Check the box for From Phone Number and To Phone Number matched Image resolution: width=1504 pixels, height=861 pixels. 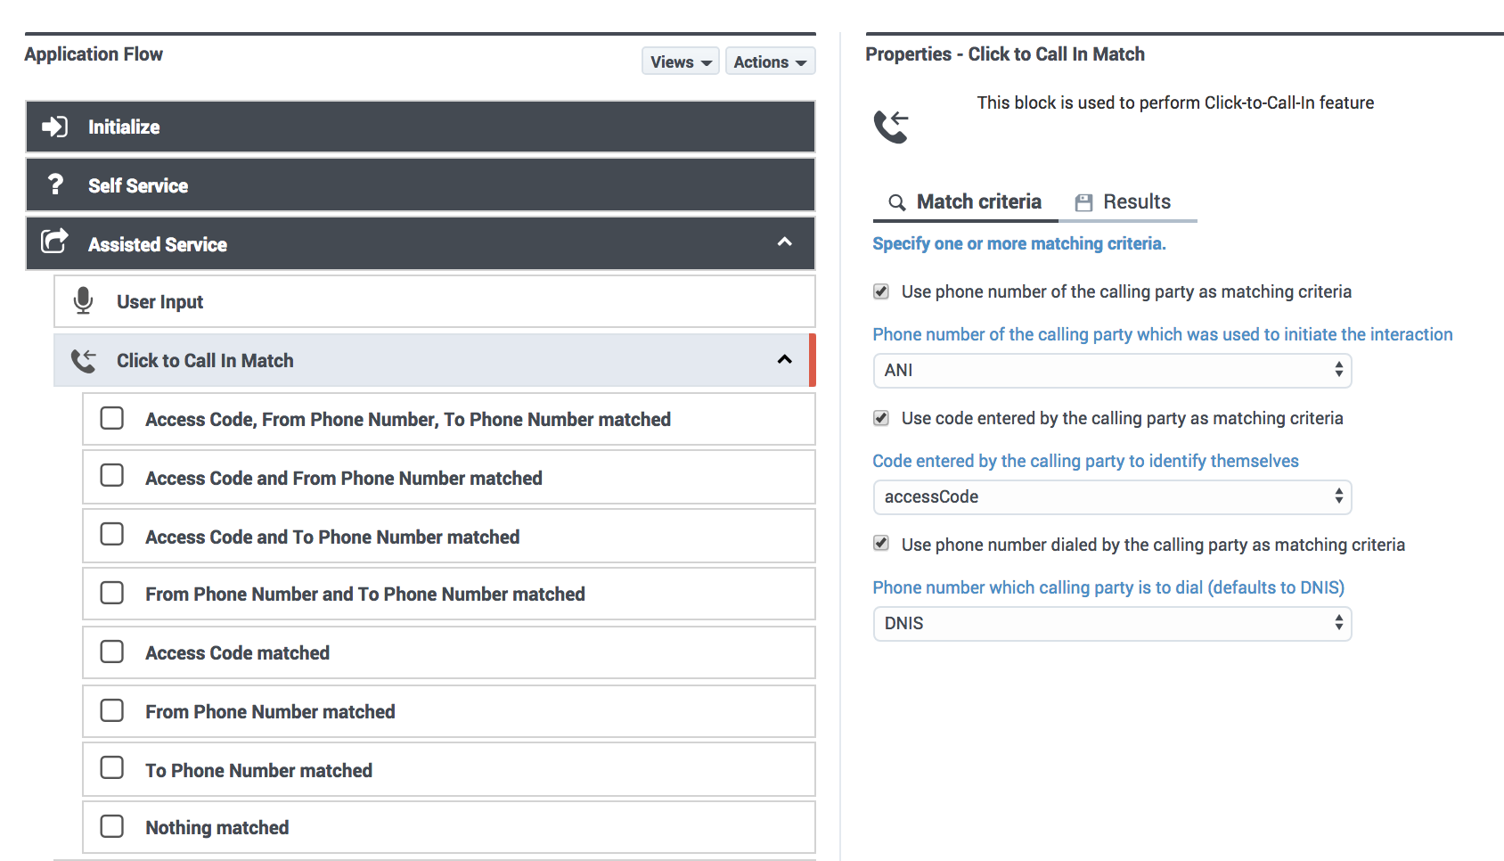click(112, 593)
